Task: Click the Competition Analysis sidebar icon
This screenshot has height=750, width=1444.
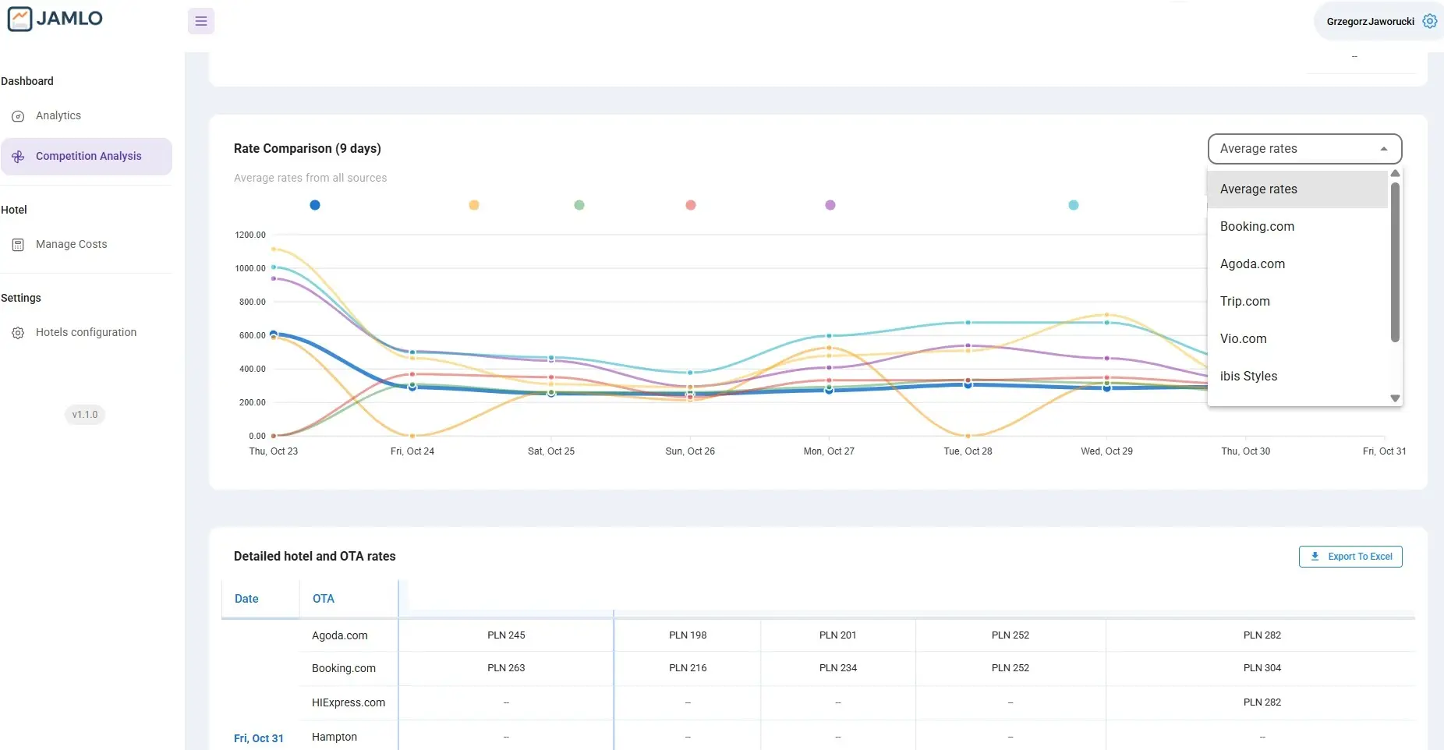Action: click(18, 157)
